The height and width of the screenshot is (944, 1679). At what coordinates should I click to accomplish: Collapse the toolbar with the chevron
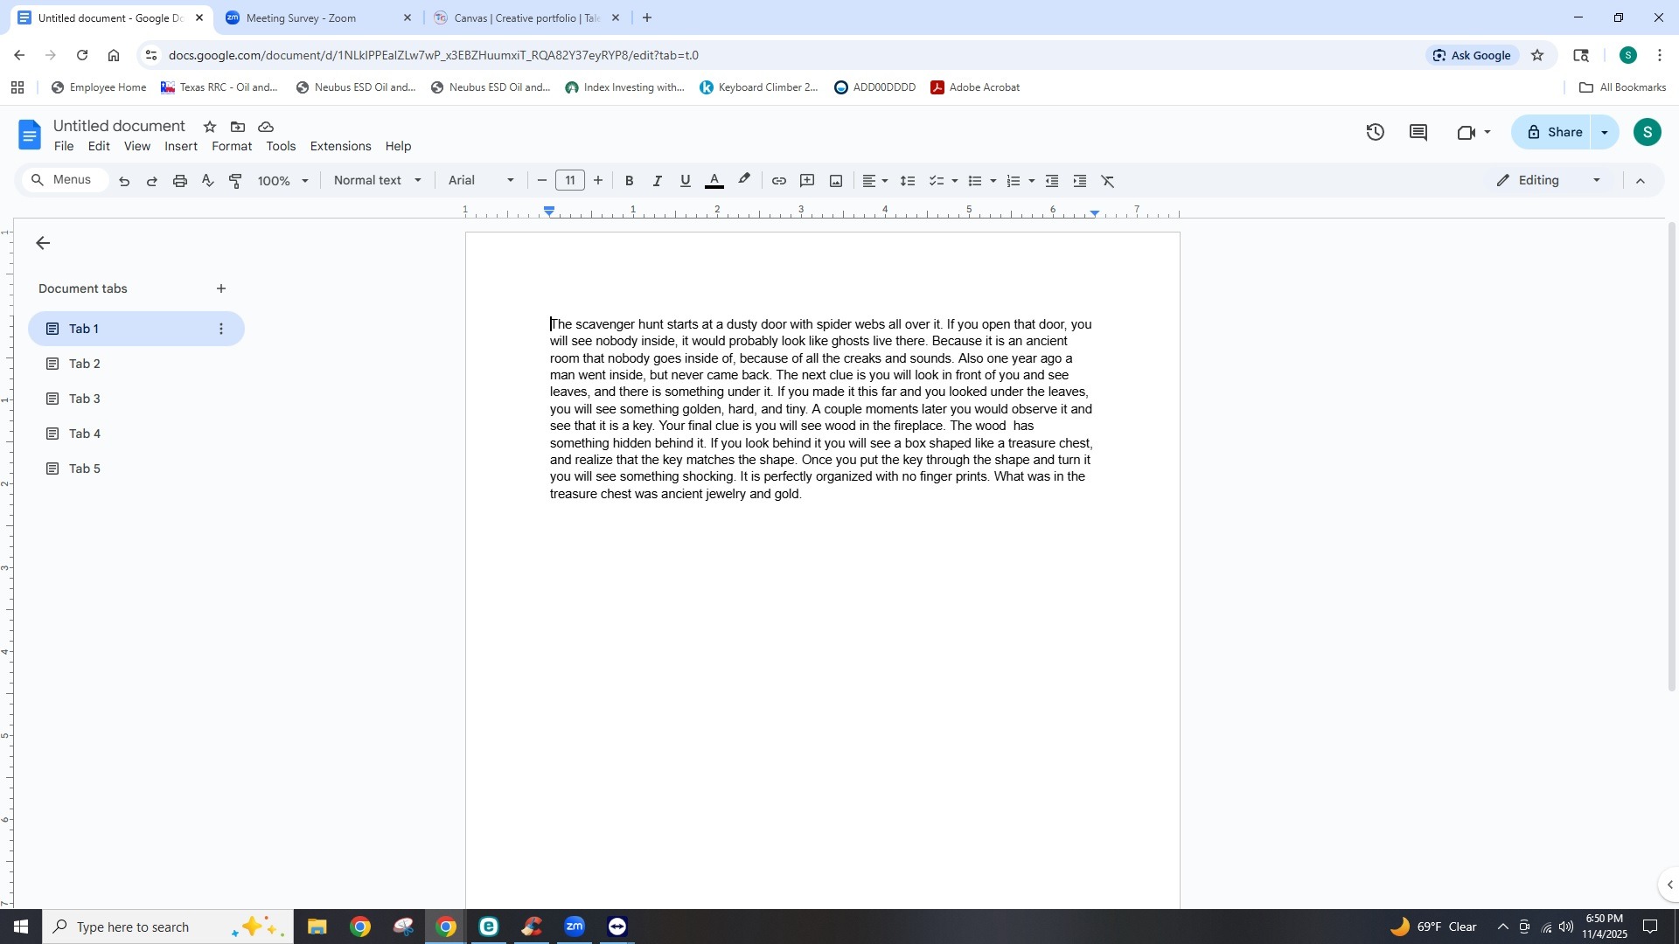point(1641,181)
